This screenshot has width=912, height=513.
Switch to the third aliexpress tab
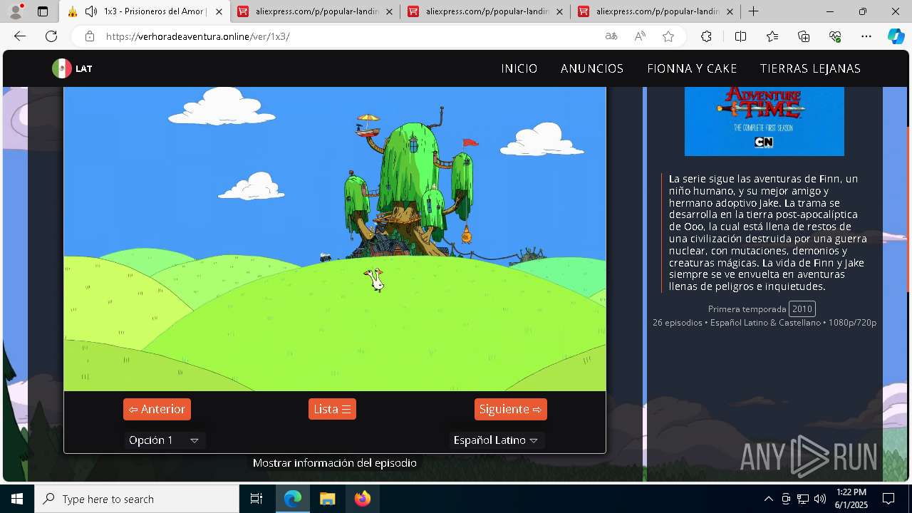point(656,11)
